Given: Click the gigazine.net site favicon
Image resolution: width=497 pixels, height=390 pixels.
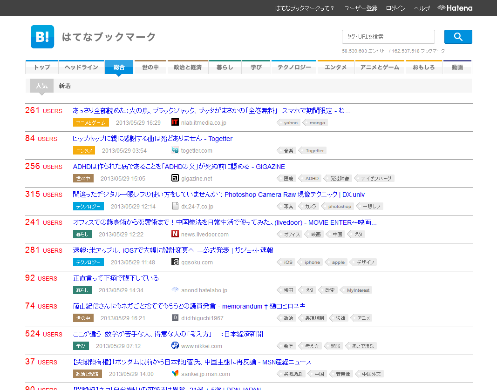Looking at the screenshot, I should click(175, 178).
